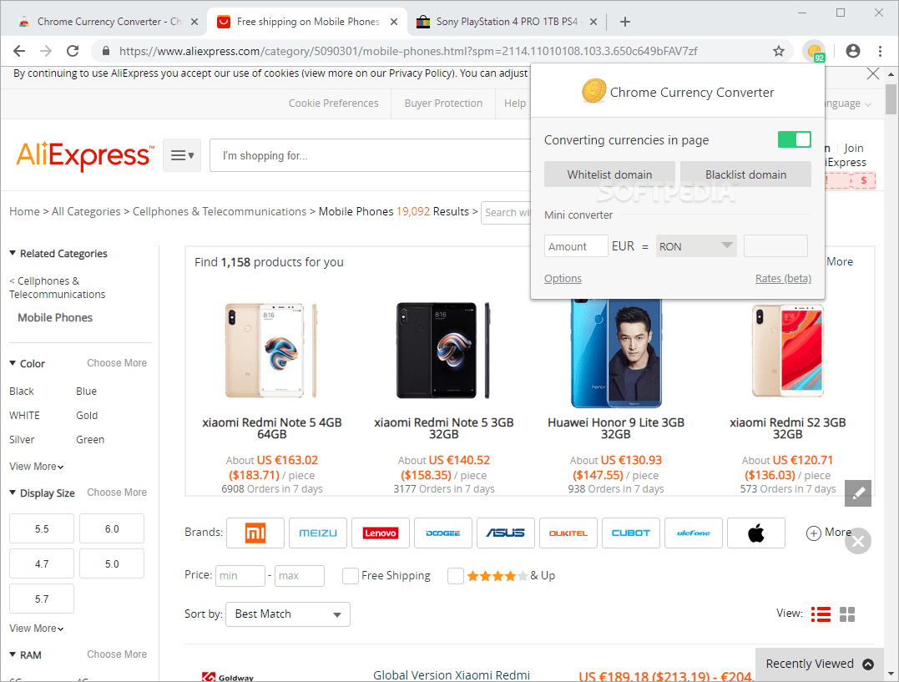The height and width of the screenshot is (682, 899).
Task: Open xiaomi Redmi S2 3GB product image
Action: (788, 351)
